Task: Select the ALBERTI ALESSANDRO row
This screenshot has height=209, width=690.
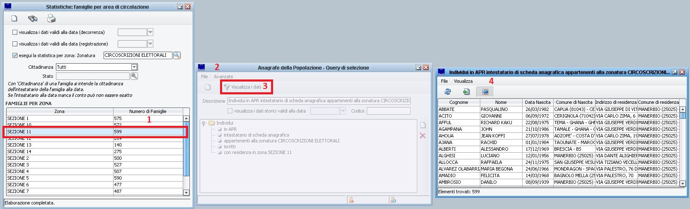Action: pyautogui.click(x=559, y=149)
